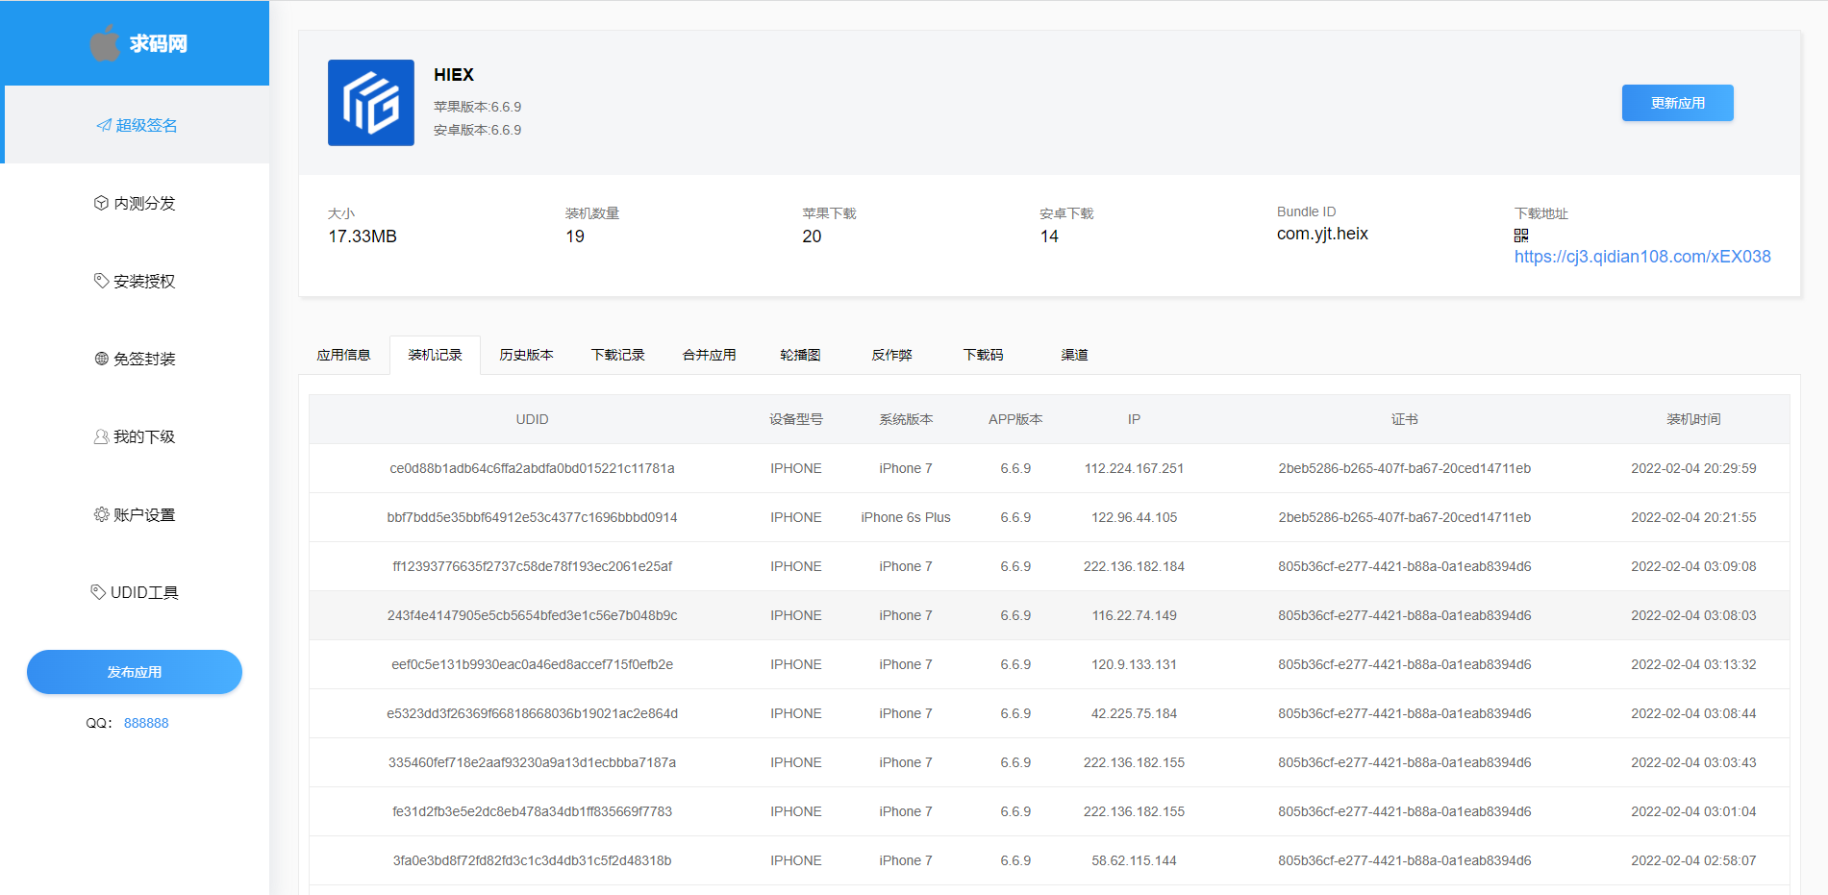Click the QR code icon under 下载地址
The image size is (1828, 895).
(1521, 236)
